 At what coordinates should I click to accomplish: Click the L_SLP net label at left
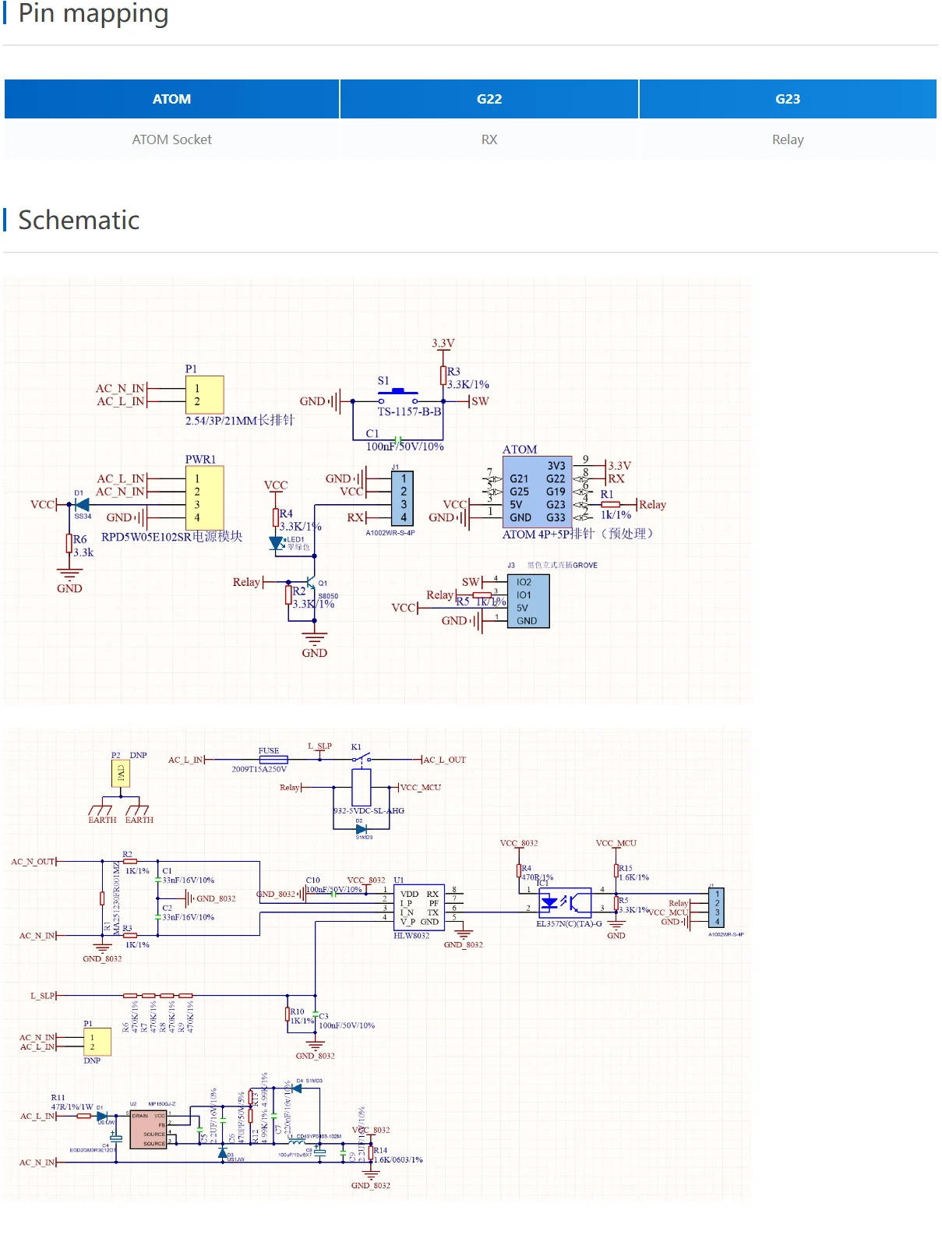point(43,996)
